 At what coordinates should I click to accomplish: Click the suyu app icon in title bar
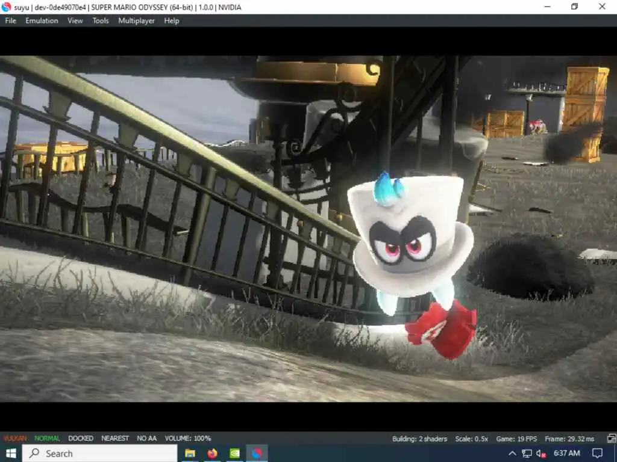[6, 7]
